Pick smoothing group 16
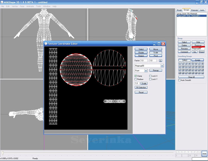The height and width of the screenshot is (161, 208). [x=203, y=66]
